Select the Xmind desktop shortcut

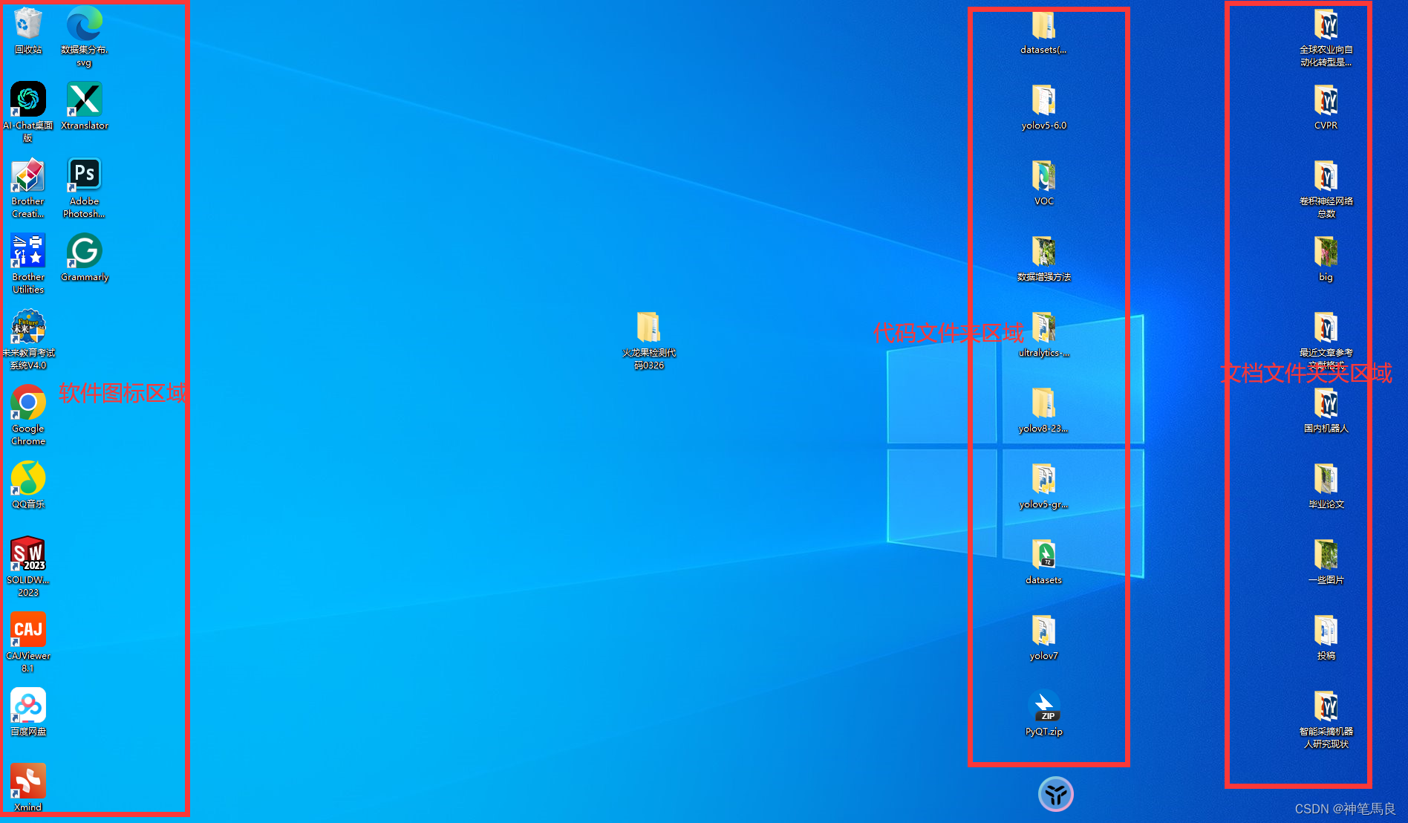click(28, 782)
